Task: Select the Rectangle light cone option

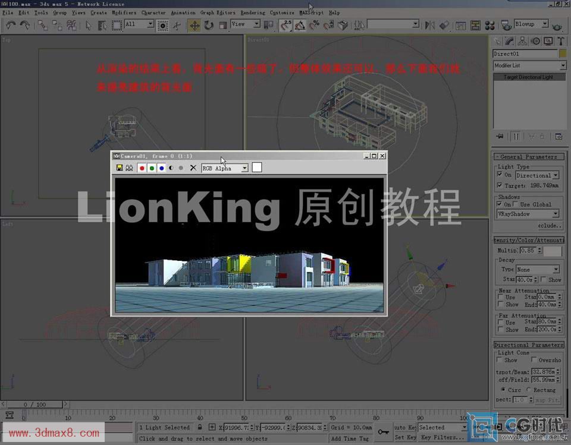Action: click(528, 390)
